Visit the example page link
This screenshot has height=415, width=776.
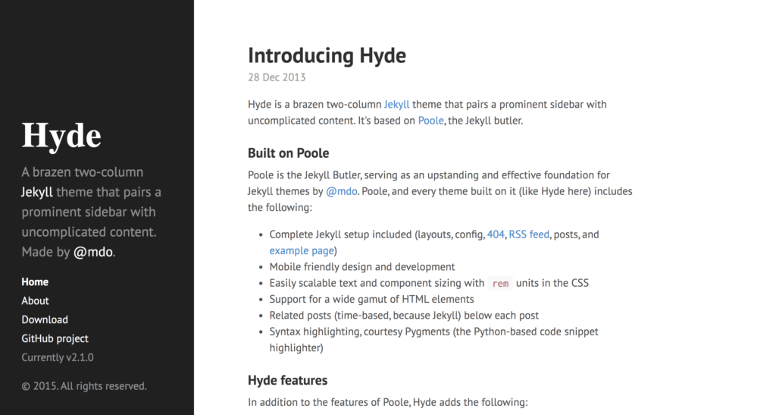click(299, 250)
